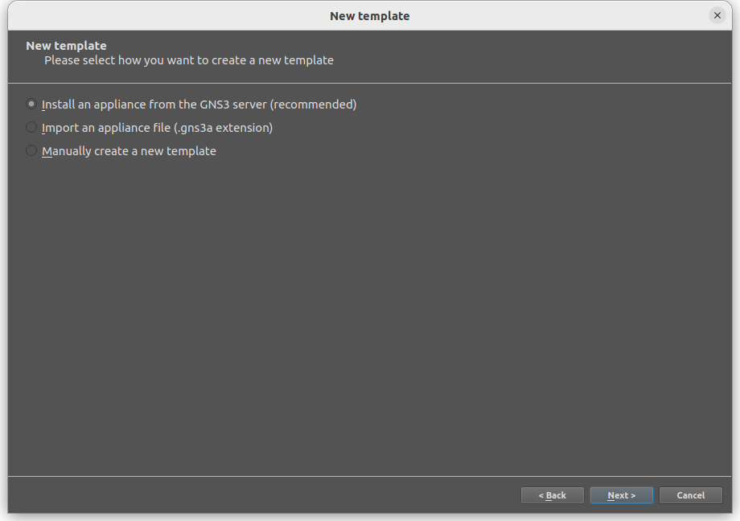Click the '(.gns3a extension)' text in the second option
The height and width of the screenshot is (521, 740).
pos(224,128)
